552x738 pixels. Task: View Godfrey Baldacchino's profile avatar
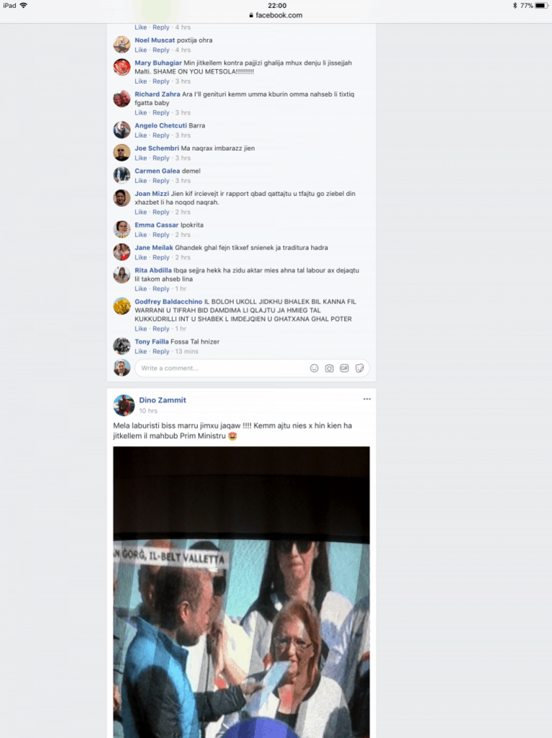[x=122, y=306]
